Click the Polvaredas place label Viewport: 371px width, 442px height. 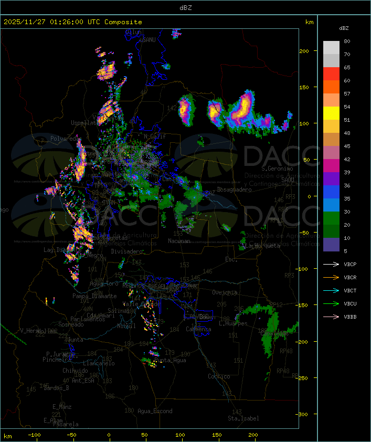point(66,139)
